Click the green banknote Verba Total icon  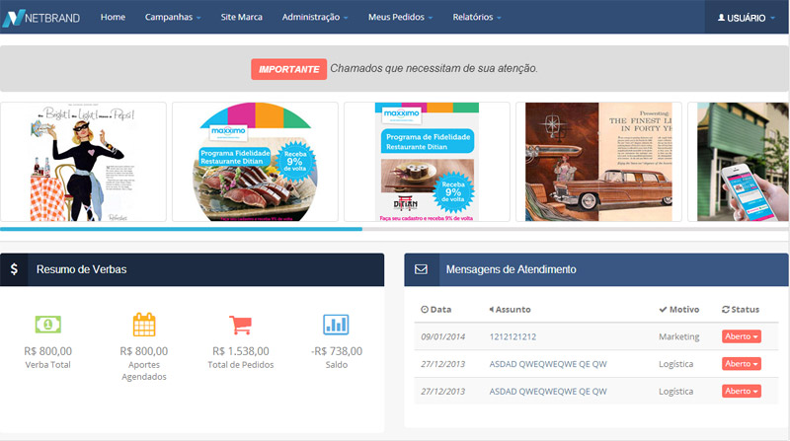(x=47, y=325)
